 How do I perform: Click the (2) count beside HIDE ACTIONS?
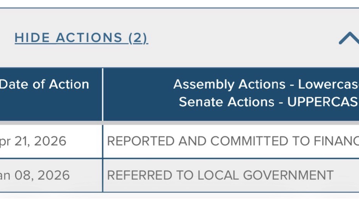[x=138, y=38]
